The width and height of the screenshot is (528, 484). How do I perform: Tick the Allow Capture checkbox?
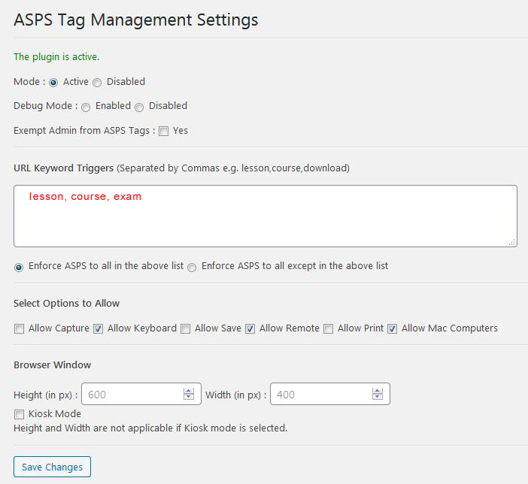(20, 328)
